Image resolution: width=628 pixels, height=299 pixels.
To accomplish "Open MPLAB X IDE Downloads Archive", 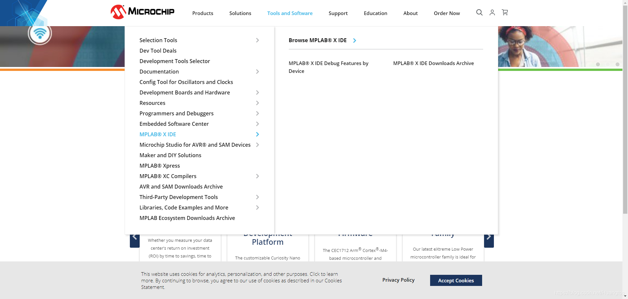I will 433,63.
